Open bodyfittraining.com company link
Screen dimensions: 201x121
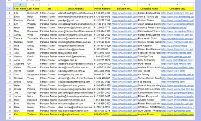click(x=177, y=60)
